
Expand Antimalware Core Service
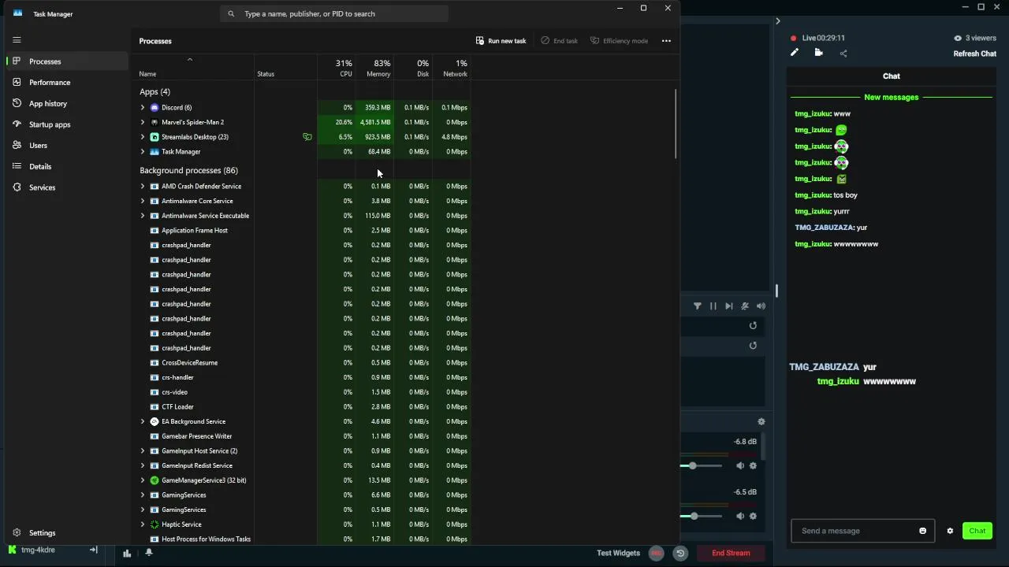click(143, 201)
